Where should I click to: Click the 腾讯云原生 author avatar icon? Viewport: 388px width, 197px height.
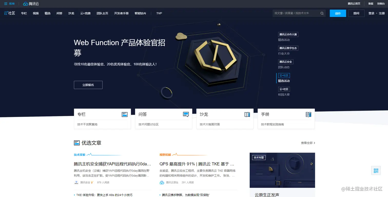pos(162,182)
